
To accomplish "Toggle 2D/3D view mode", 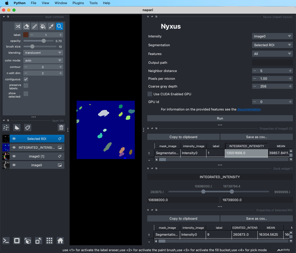I will coord(17,241).
